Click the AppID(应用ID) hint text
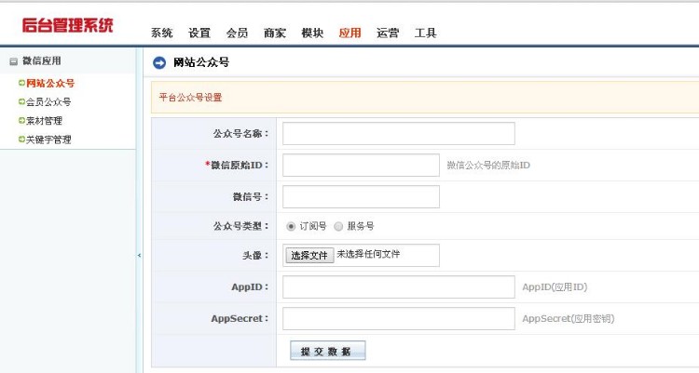 (x=555, y=287)
